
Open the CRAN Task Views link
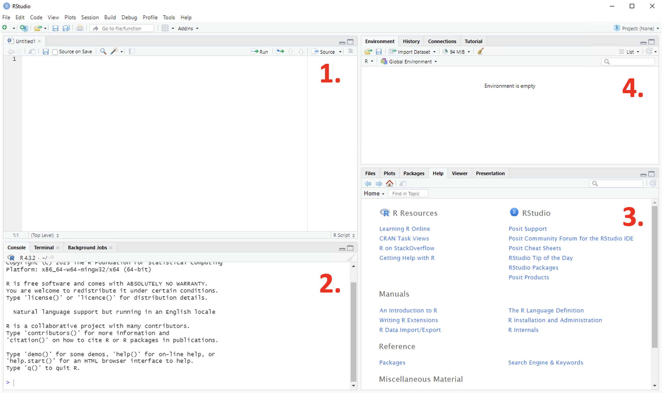pyautogui.click(x=404, y=239)
